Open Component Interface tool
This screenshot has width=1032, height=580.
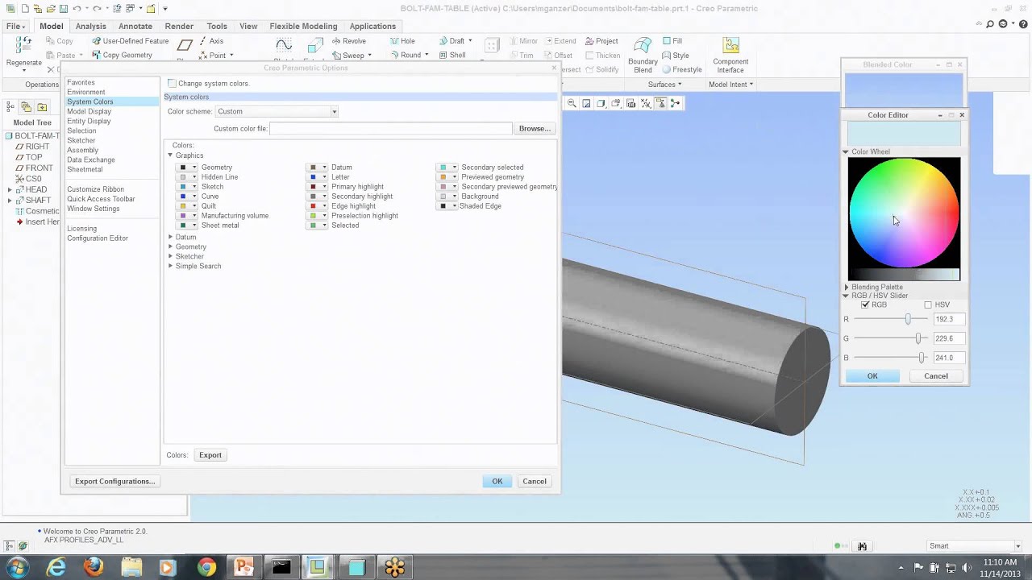(730, 55)
